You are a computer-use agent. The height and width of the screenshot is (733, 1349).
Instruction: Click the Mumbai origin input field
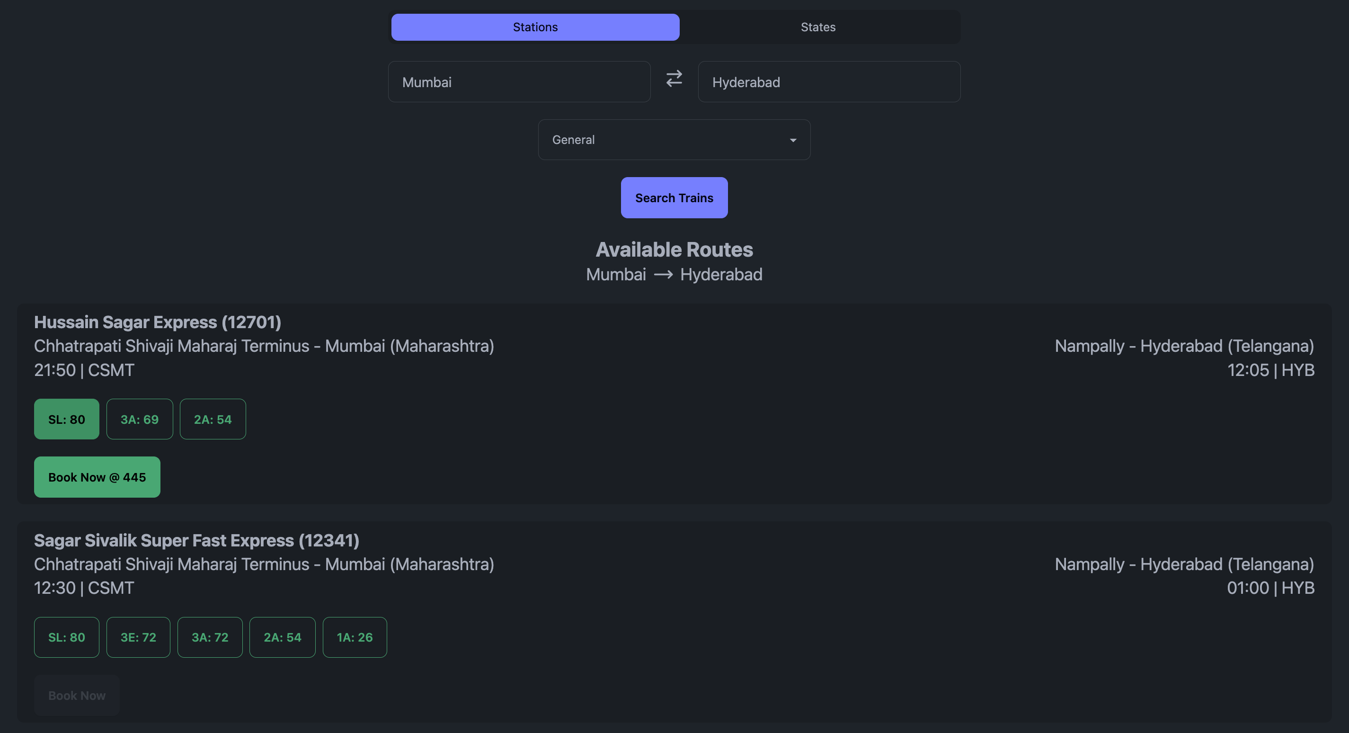coord(518,82)
